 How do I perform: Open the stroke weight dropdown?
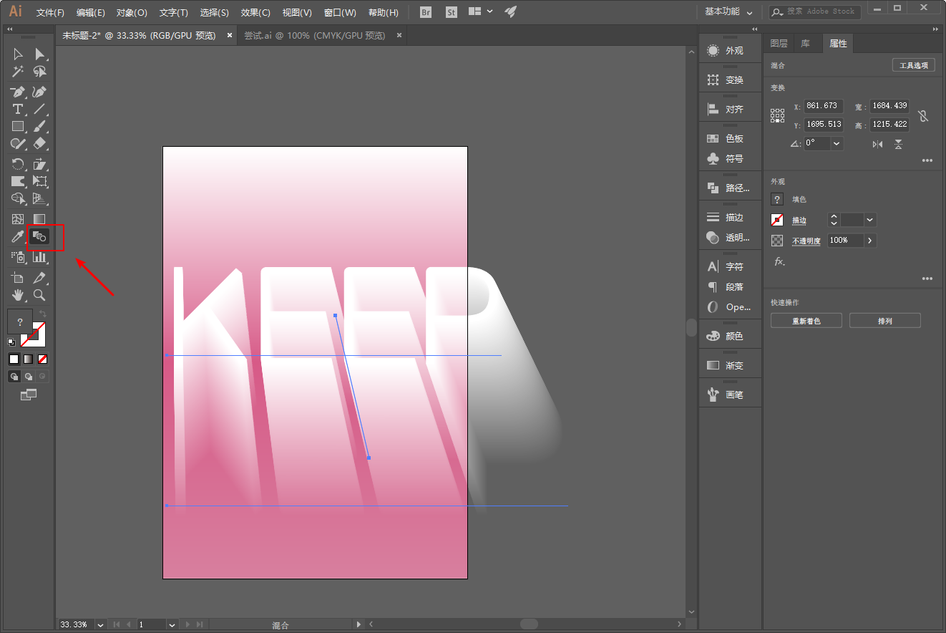[870, 220]
